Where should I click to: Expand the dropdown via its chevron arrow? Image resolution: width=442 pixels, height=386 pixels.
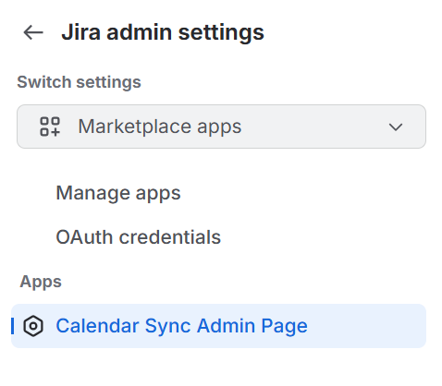396,127
